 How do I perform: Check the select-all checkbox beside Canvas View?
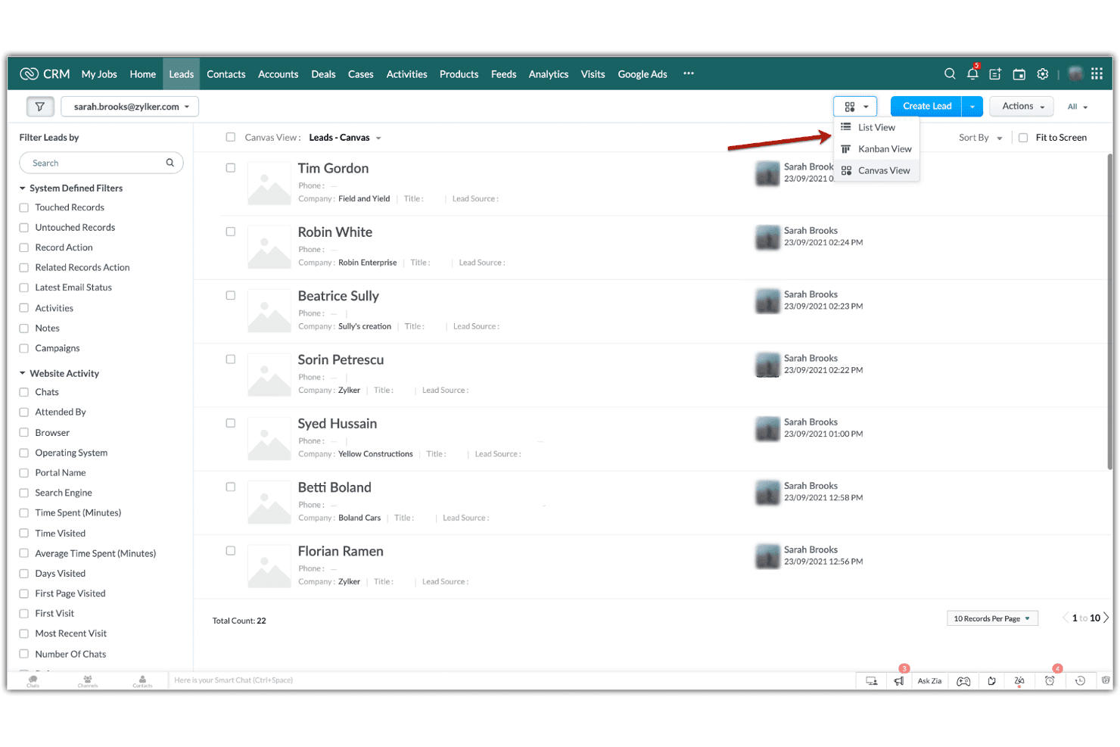point(231,137)
